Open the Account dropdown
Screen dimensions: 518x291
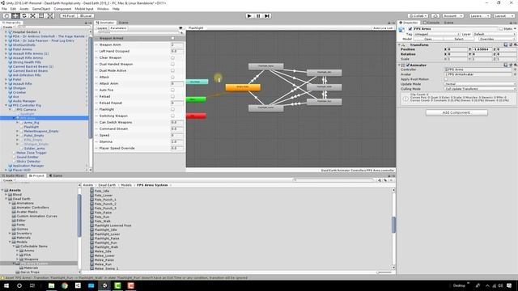tap(453, 16)
